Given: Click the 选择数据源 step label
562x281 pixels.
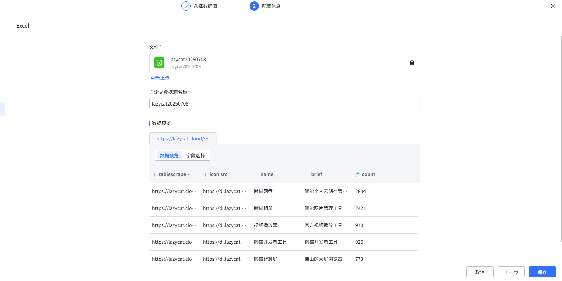Looking at the screenshot, I should coord(205,6).
